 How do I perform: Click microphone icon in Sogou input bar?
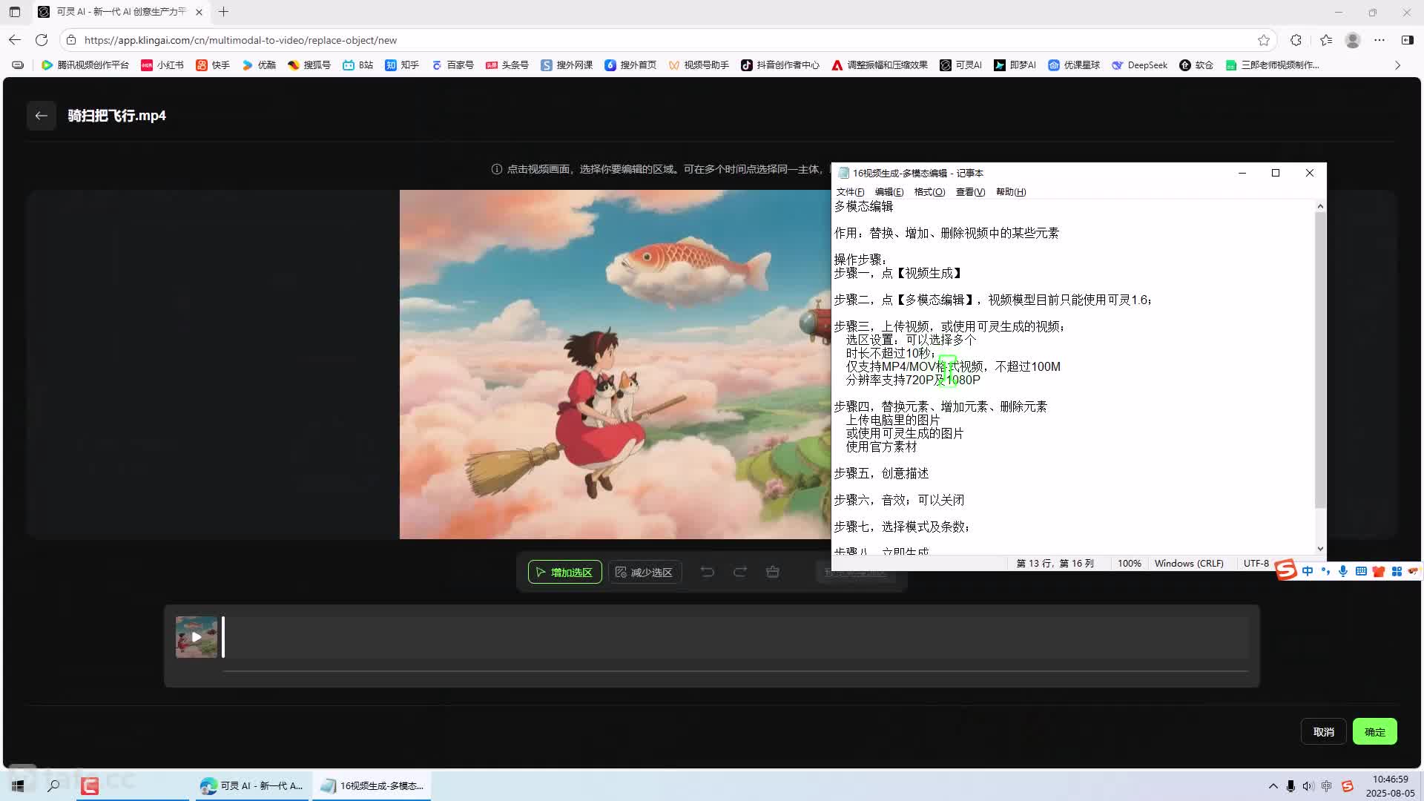pyautogui.click(x=1342, y=571)
